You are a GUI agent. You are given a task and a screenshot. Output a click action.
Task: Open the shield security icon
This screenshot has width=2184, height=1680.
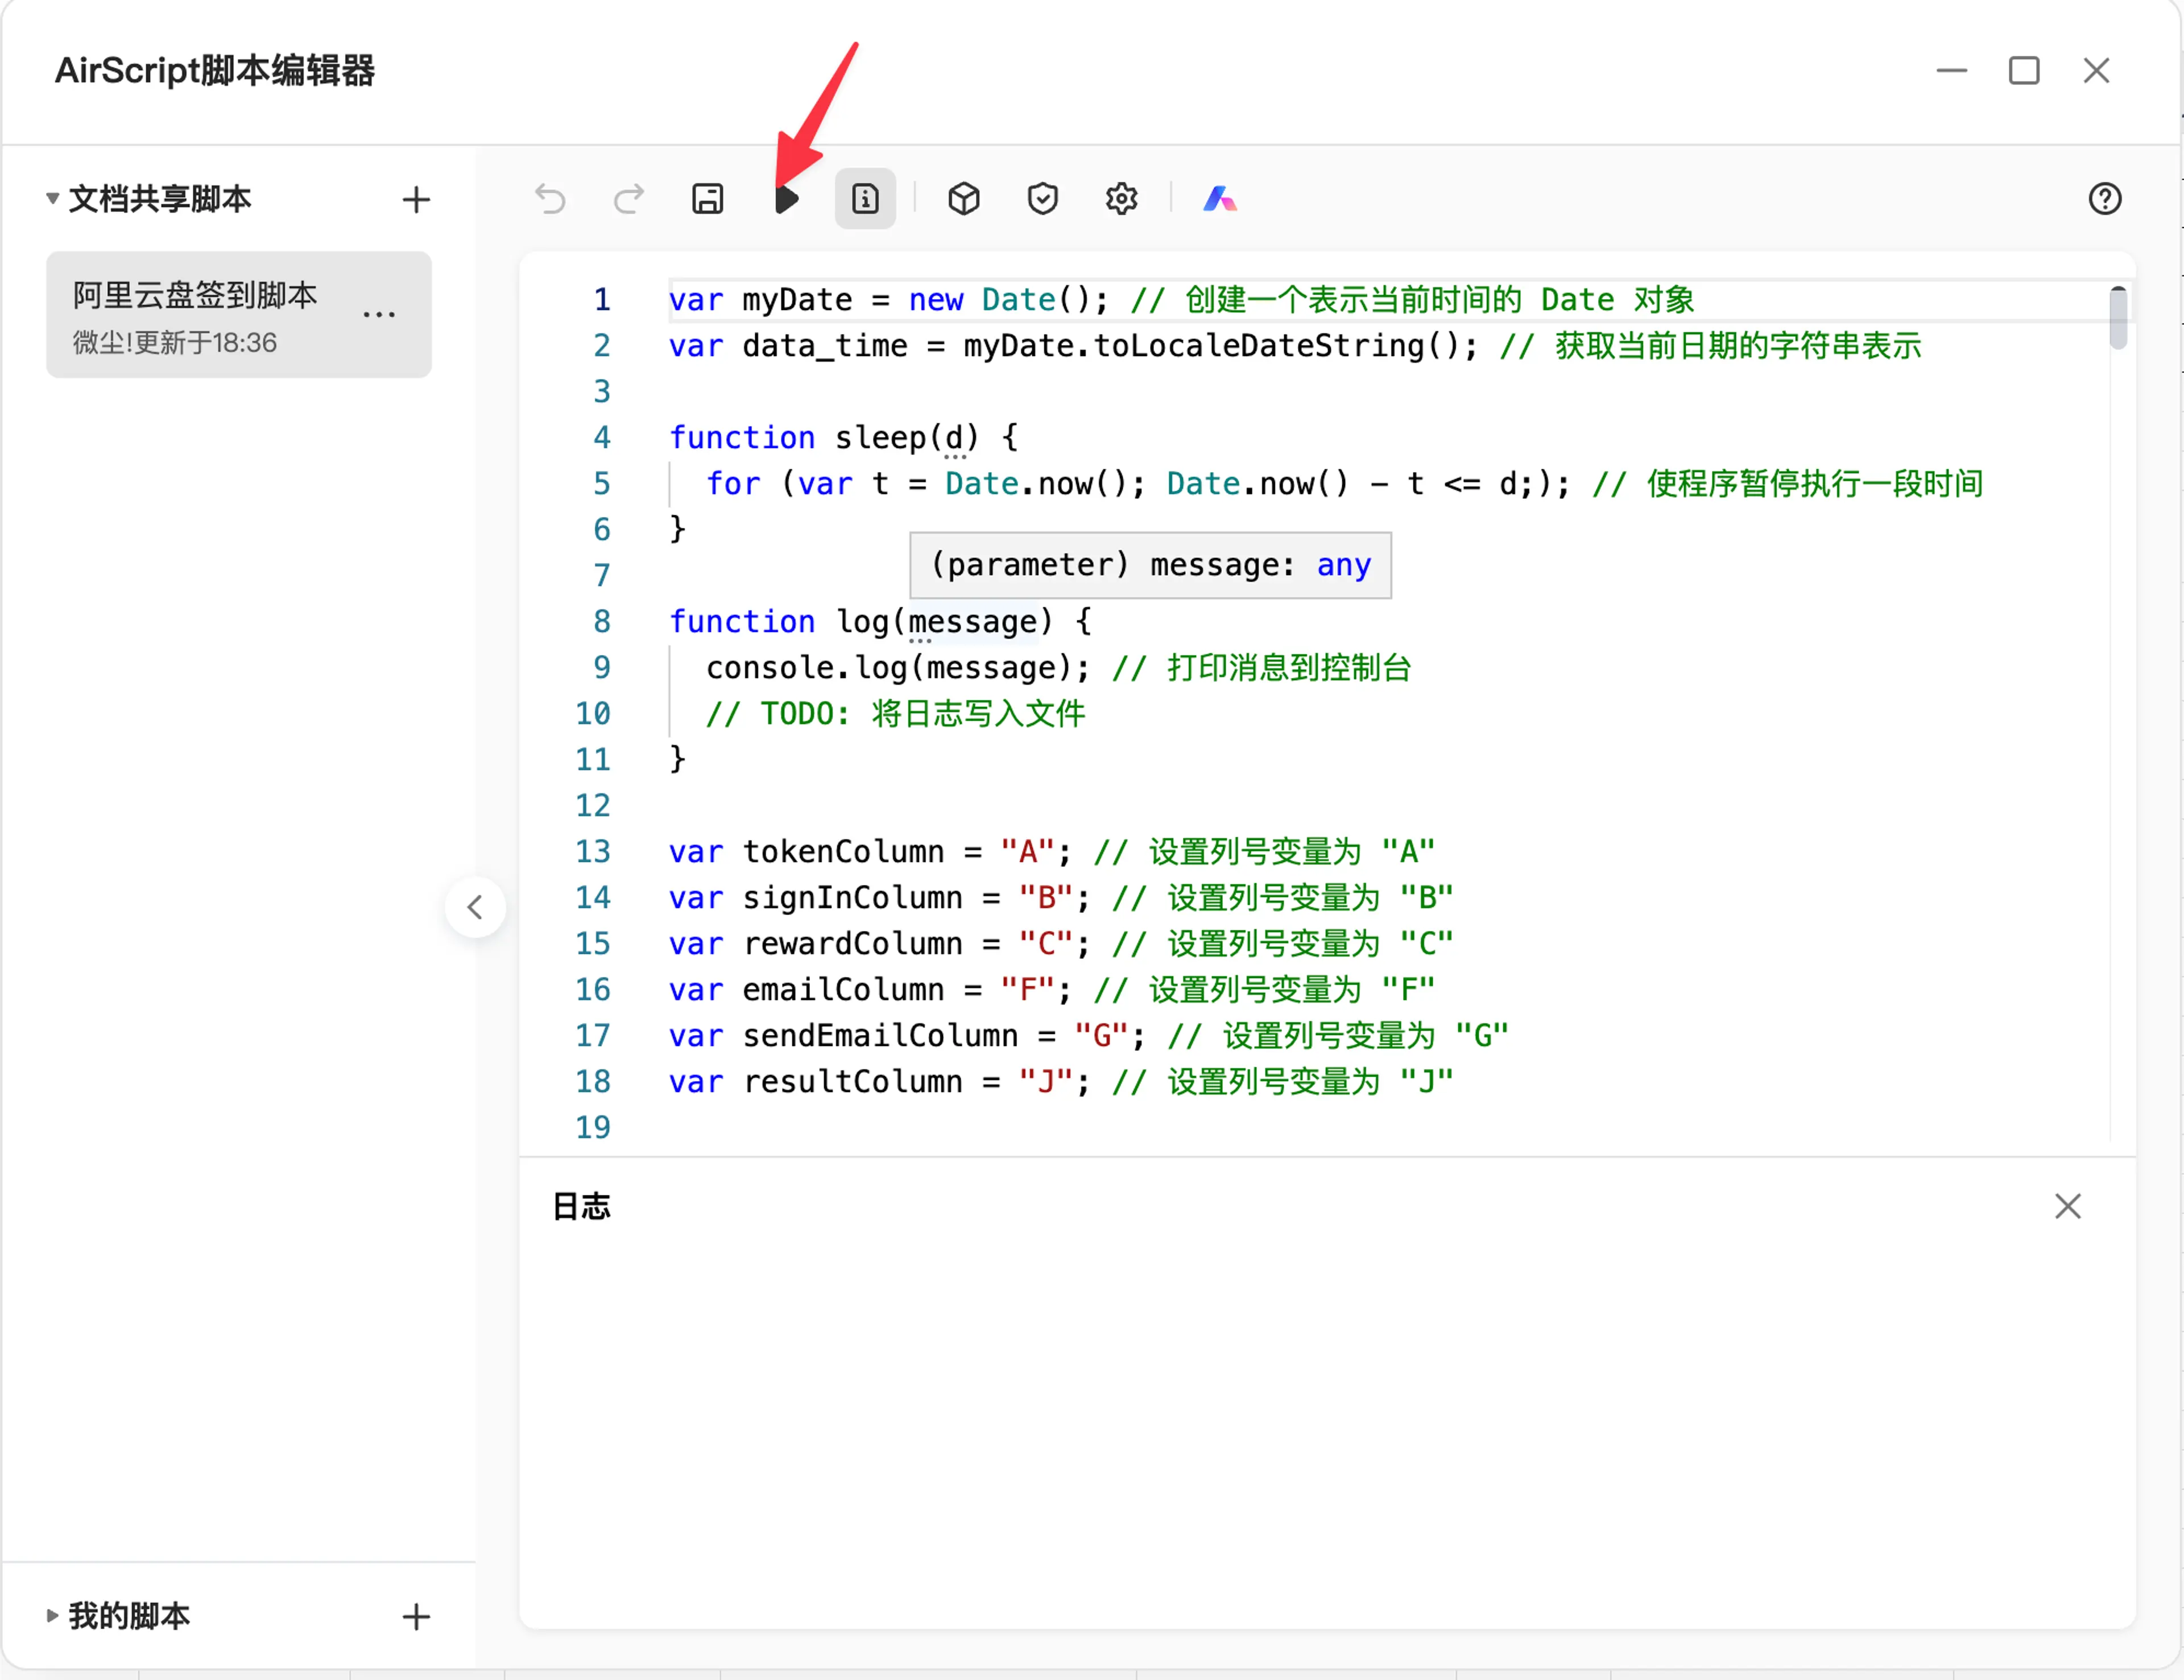pos(1043,199)
